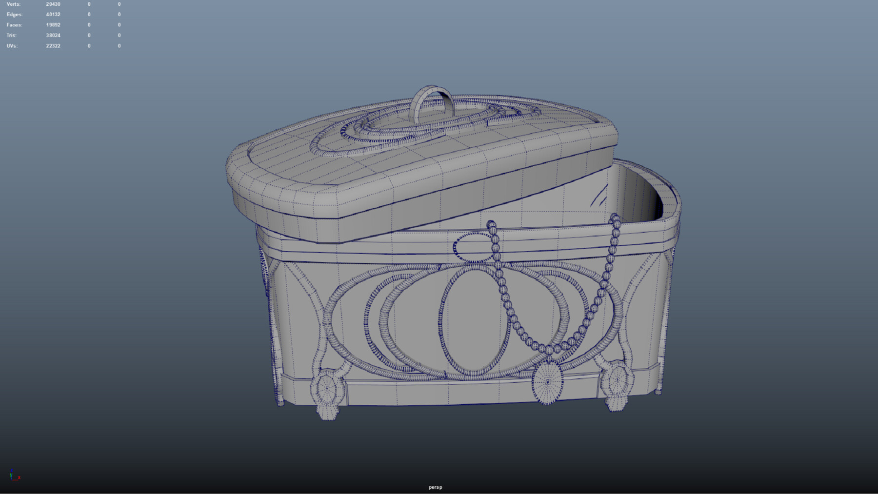The width and height of the screenshot is (878, 494).
Task: Click the persp camera label
Action: (436, 487)
